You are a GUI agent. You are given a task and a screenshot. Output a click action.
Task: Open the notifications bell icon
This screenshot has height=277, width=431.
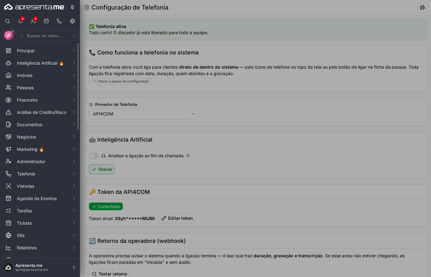click(21, 21)
